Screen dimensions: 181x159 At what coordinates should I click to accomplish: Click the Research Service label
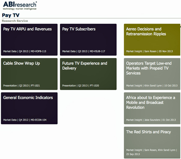(15, 21)
